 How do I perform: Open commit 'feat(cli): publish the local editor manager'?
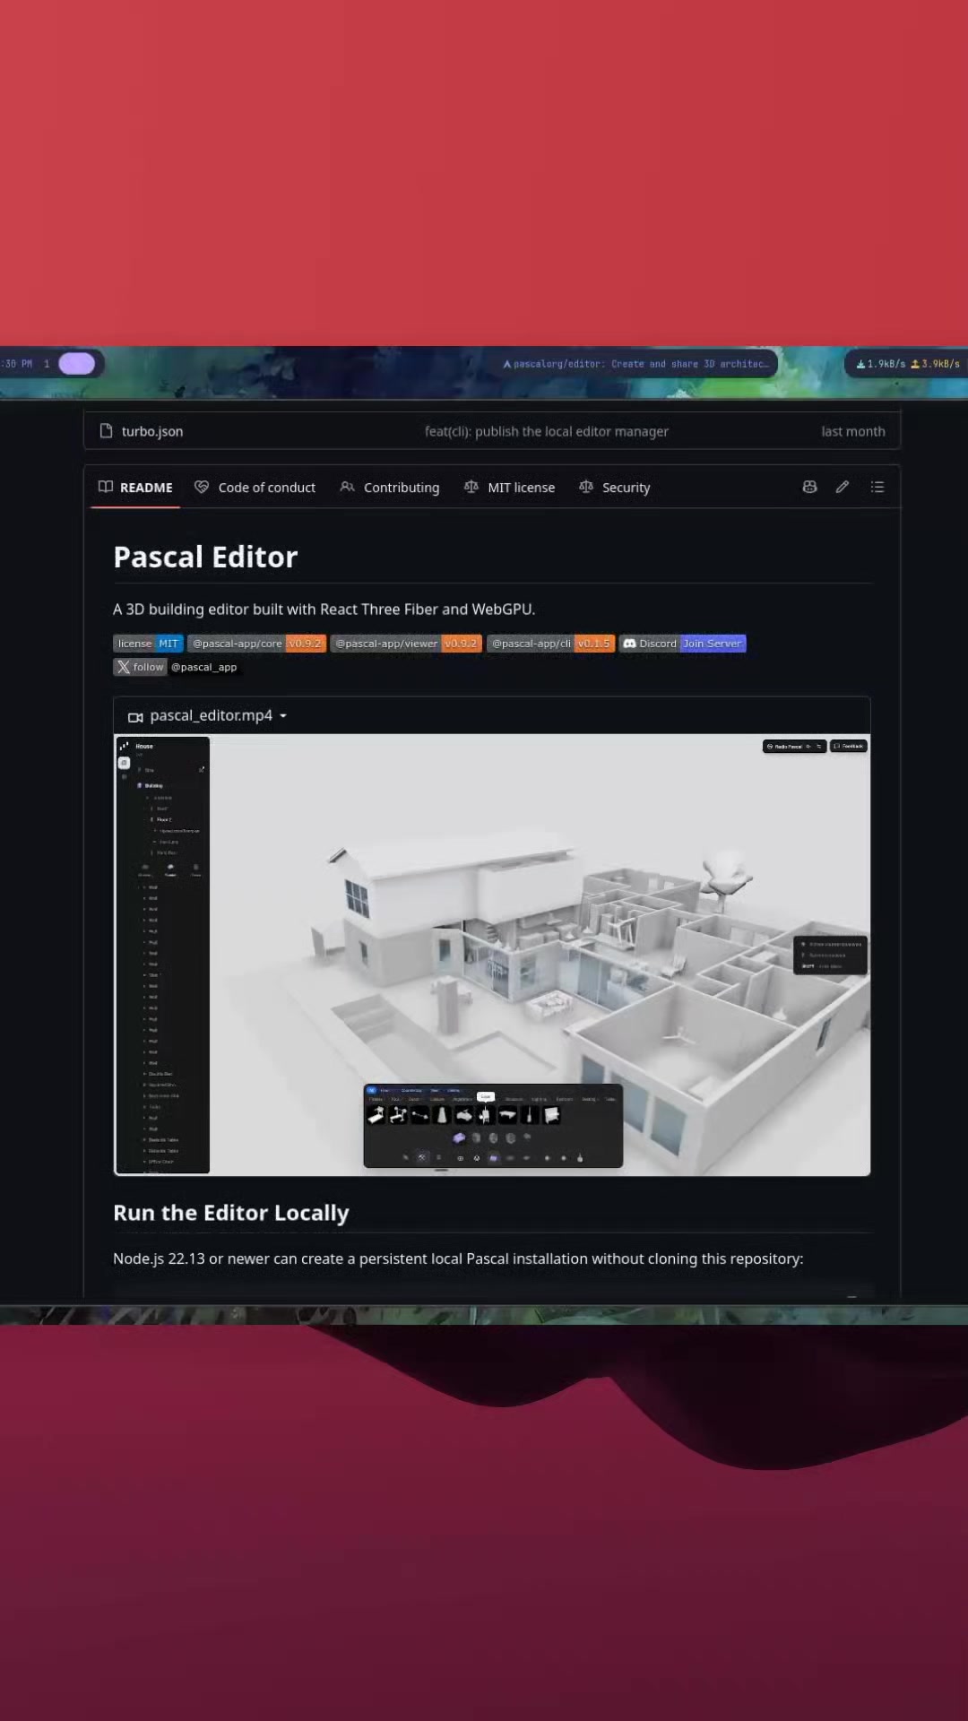tap(546, 431)
